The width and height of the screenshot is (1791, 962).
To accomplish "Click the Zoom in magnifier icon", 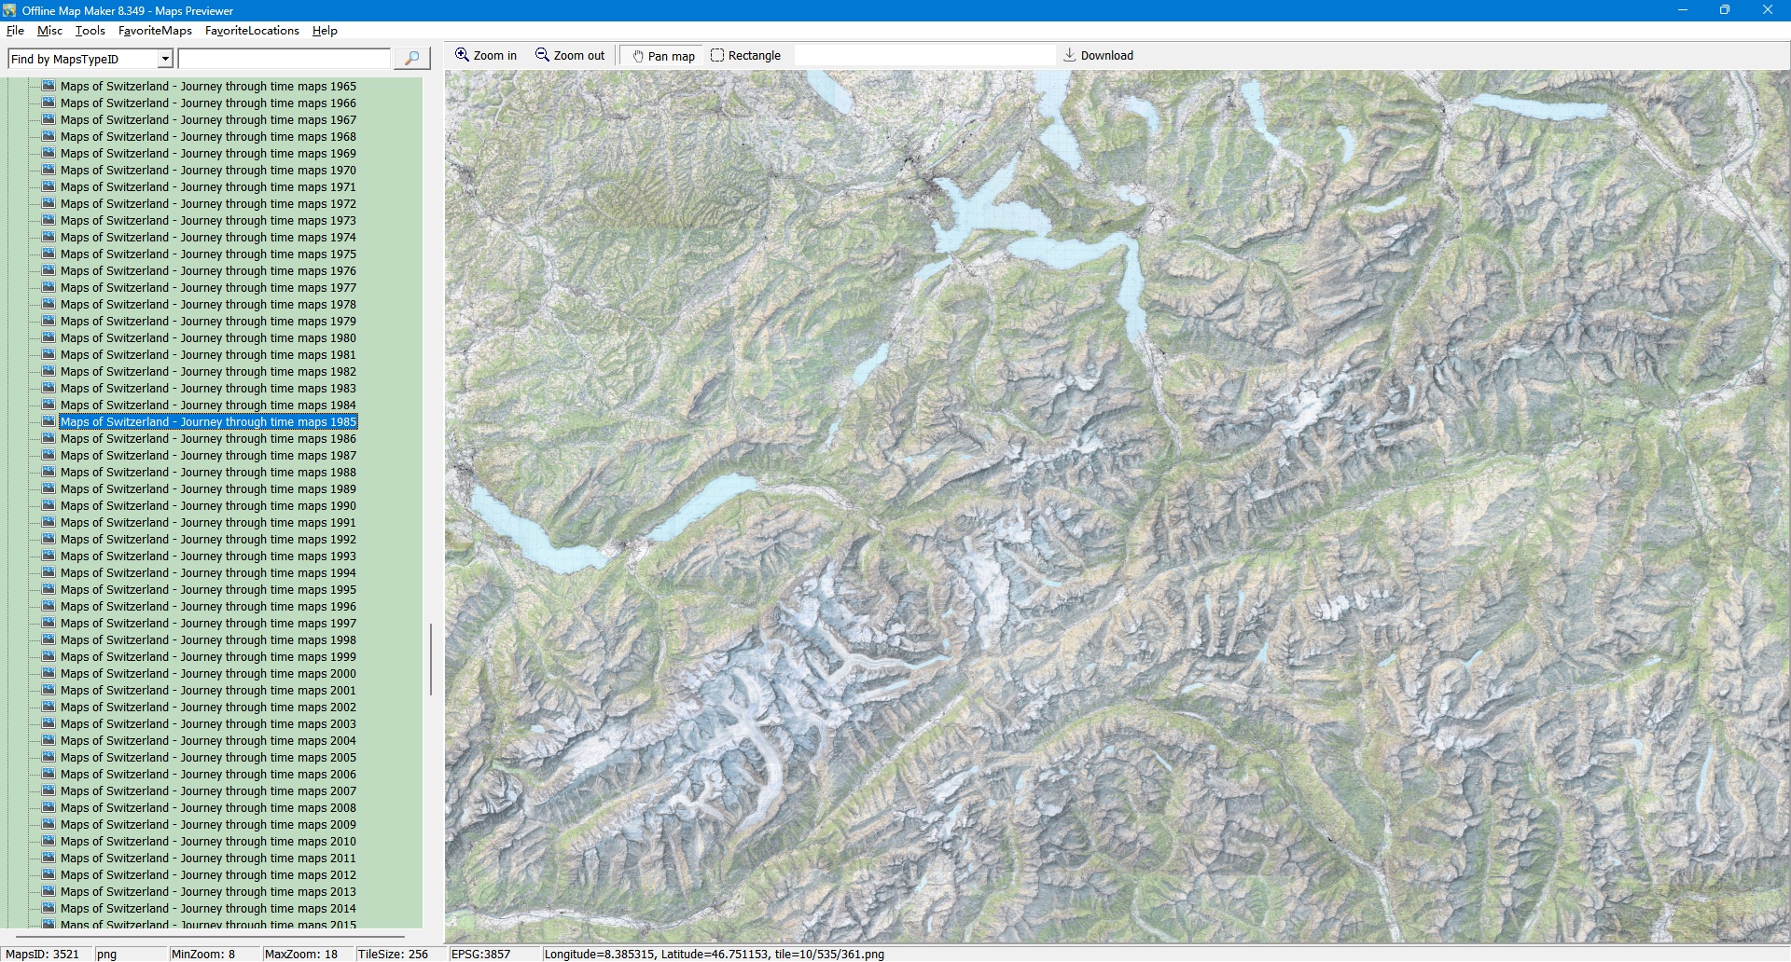I will pos(462,55).
